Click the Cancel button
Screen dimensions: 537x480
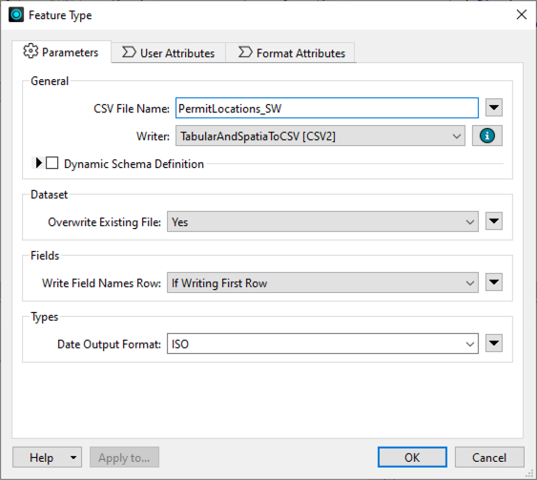pos(489,457)
